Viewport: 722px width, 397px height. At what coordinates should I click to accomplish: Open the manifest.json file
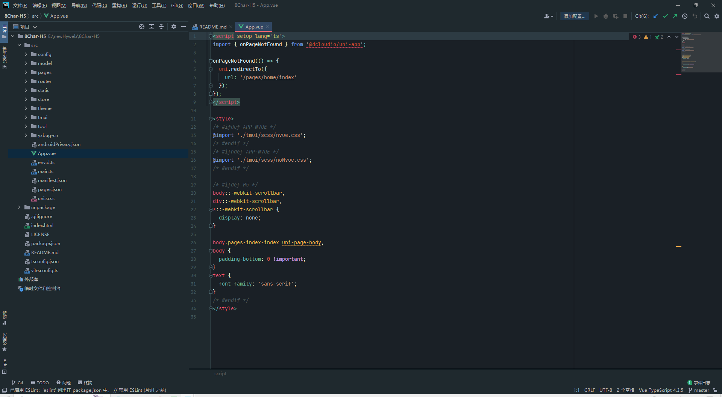tap(52, 180)
